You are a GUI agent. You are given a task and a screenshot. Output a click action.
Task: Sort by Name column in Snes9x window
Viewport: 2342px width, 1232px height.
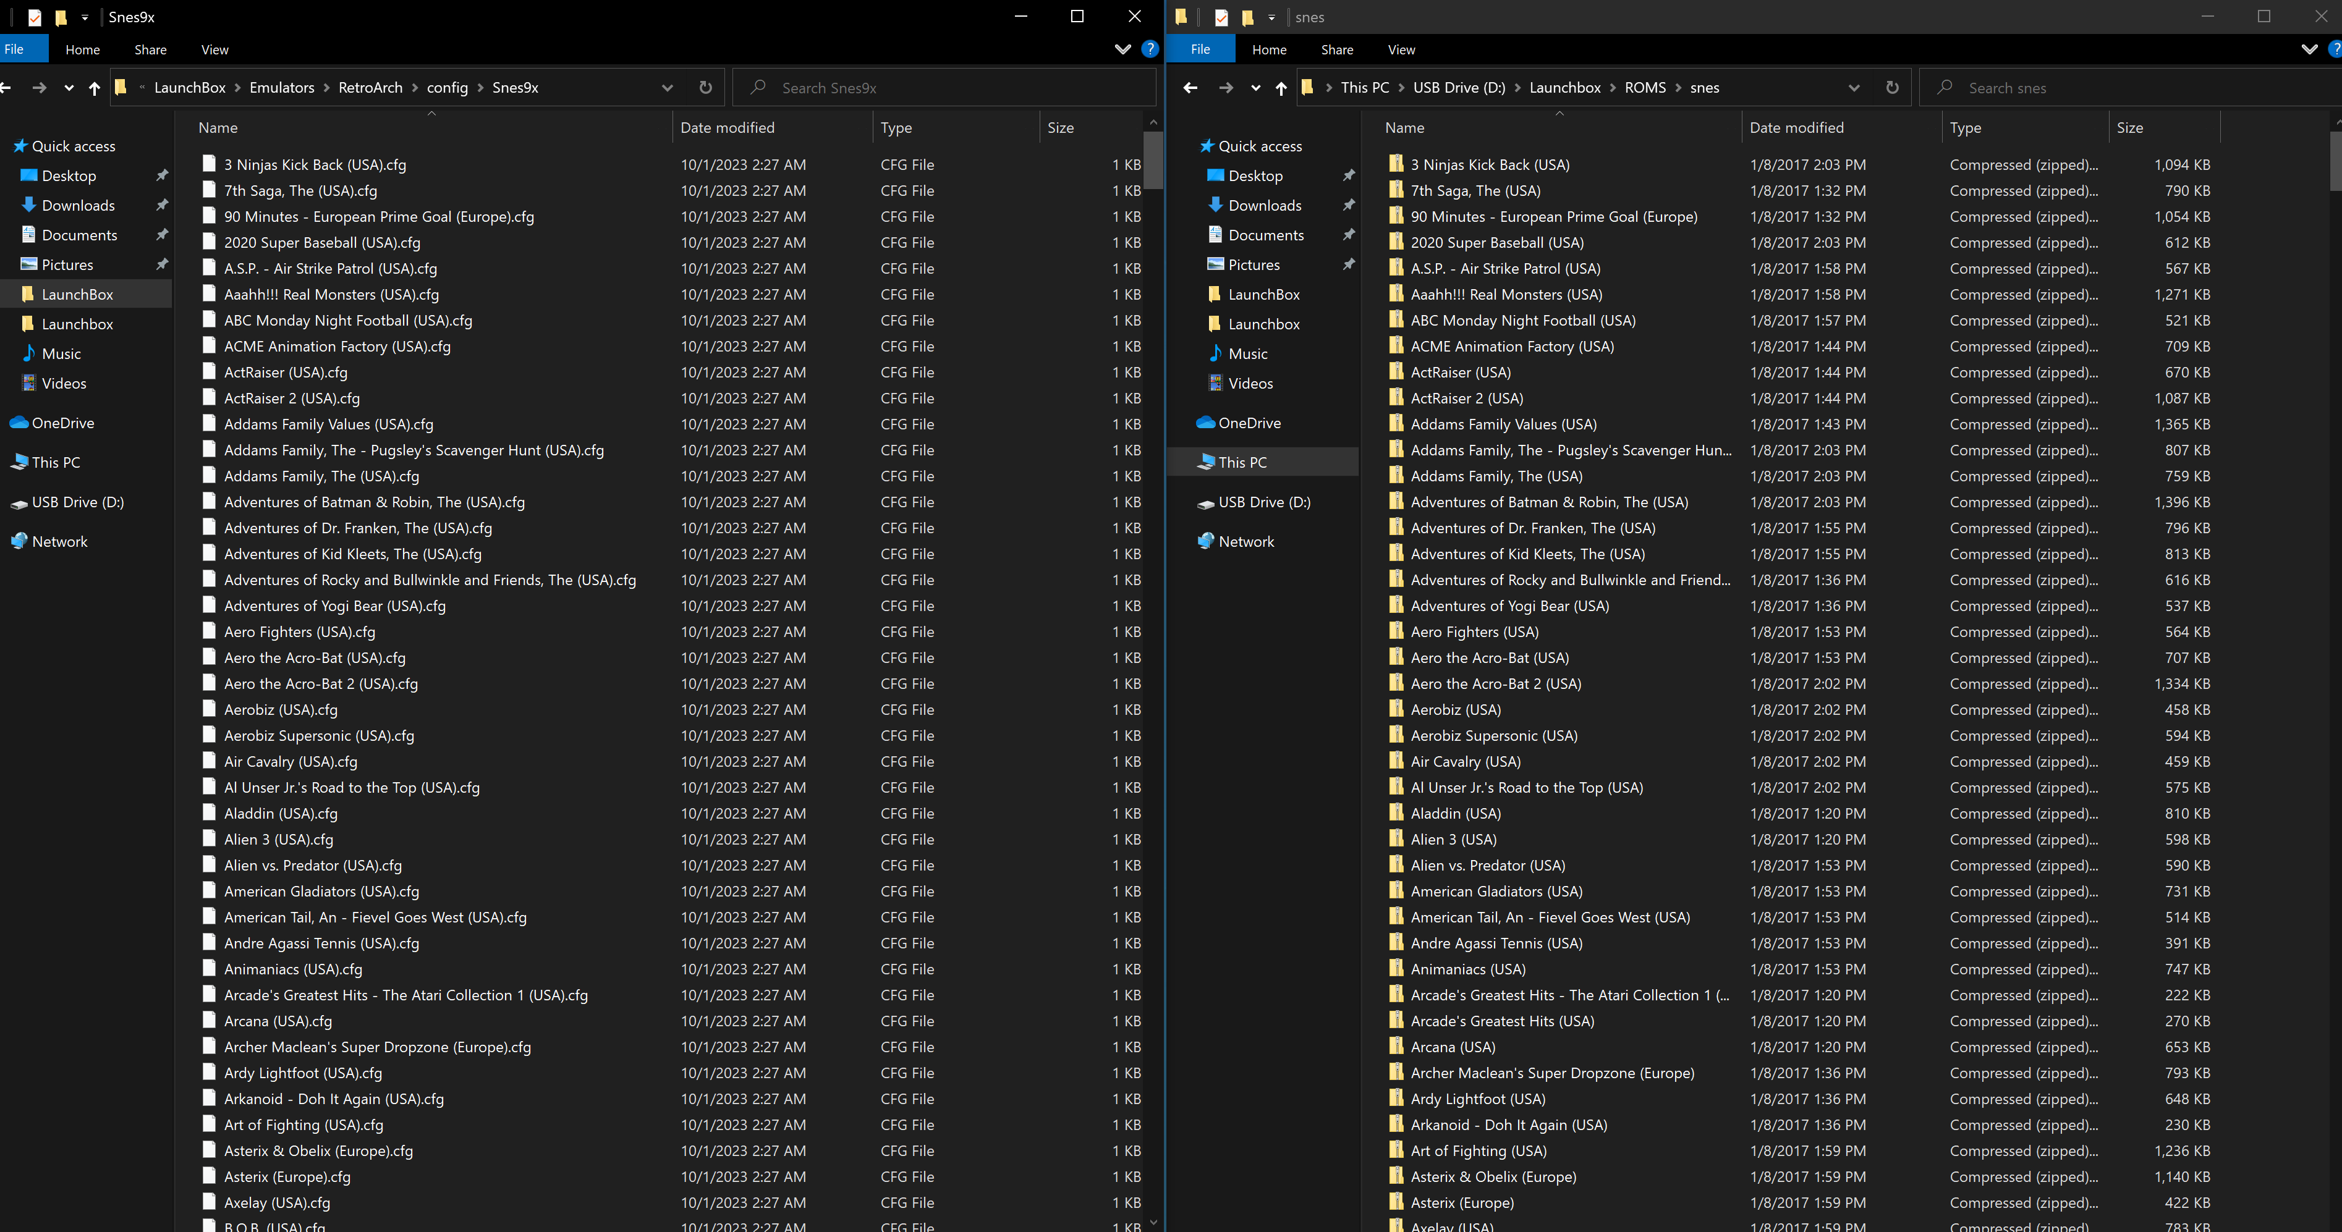tap(431, 128)
